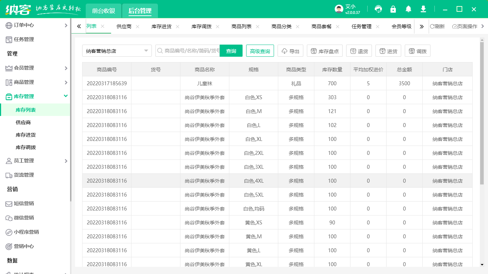This screenshot has width=488, height=274.
Task: Click the 导出 export icon button
Action: coord(290,51)
